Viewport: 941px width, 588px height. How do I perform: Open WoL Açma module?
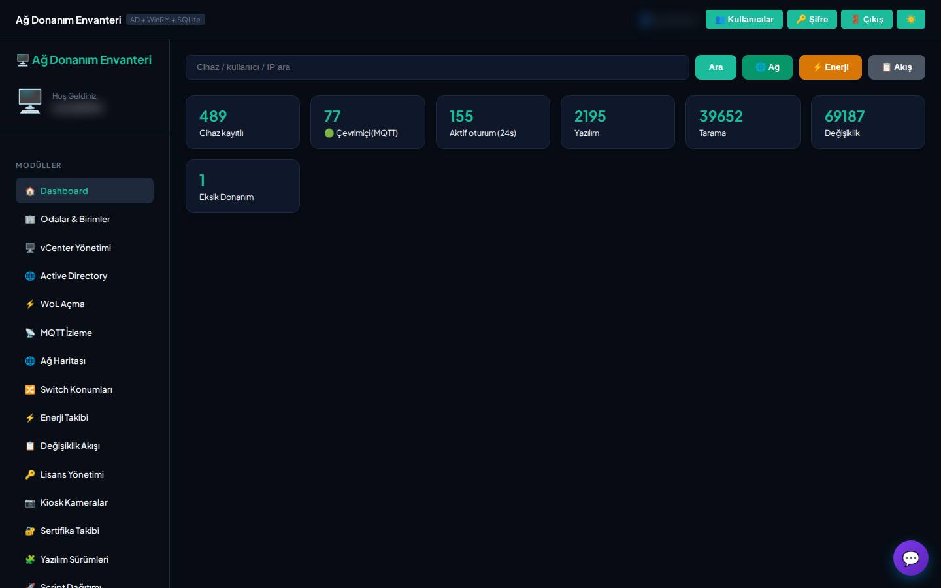tap(84, 304)
